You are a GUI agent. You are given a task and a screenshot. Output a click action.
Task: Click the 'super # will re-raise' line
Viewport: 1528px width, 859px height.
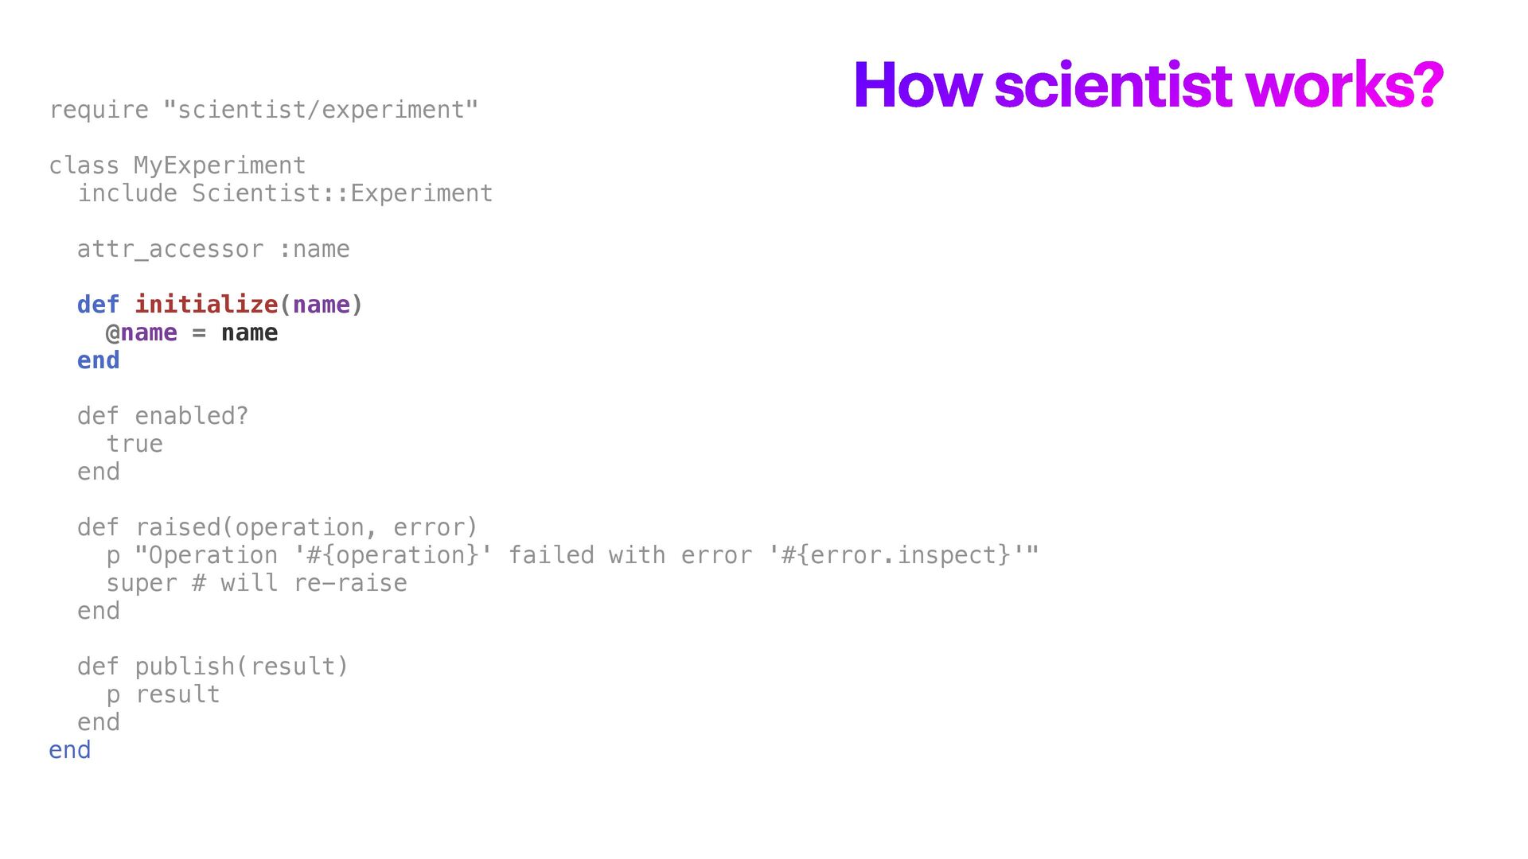pyautogui.click(x=256, y=583)
